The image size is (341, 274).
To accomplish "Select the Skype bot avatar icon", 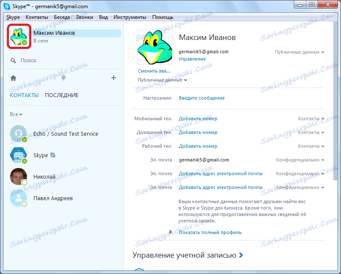I will pyautogui.click(x=18, y=155).
